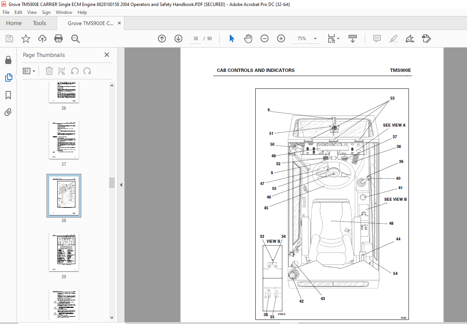Open the security lock panel in sidebar
The image size is (467, 324).
pyautogui.click(x=8, y=60)
